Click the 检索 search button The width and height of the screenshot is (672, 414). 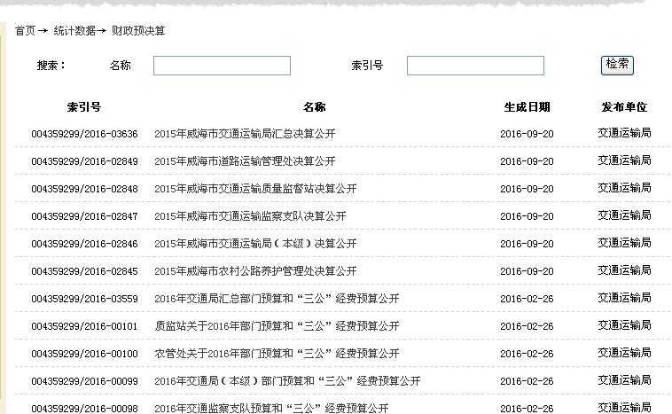point(617,65)
